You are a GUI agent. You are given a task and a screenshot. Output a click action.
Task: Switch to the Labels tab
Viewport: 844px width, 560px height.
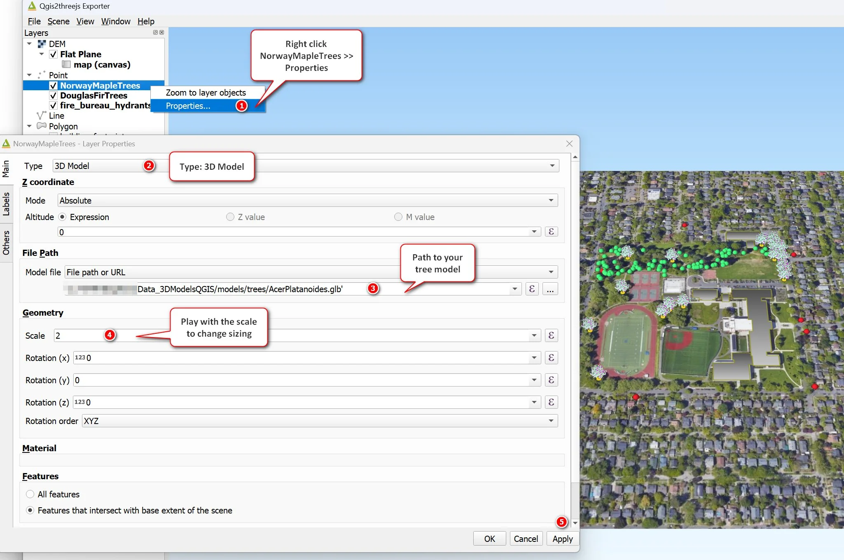[7, 204]
